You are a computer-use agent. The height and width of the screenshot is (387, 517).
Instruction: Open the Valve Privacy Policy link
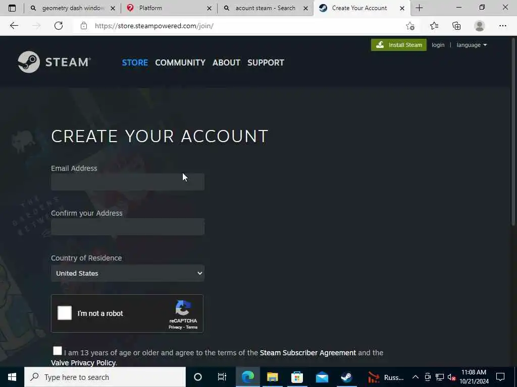[83, 363]
